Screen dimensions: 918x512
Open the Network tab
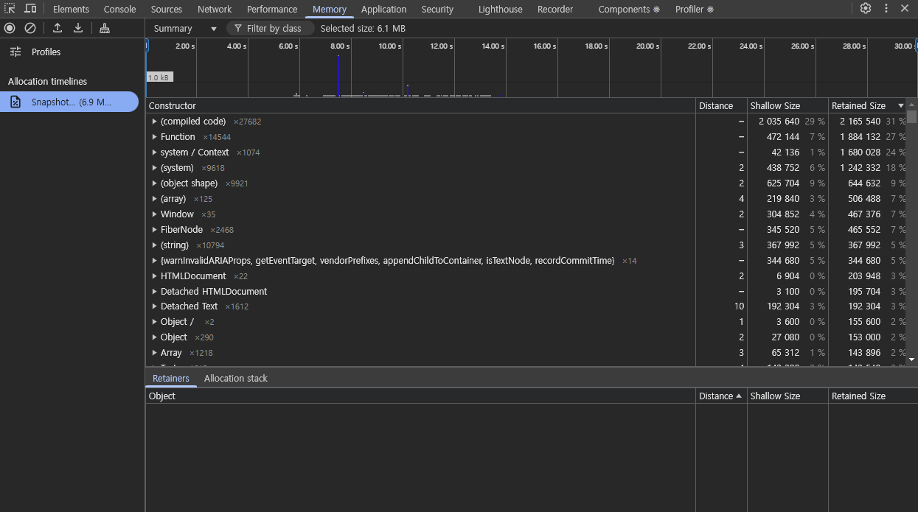215,10
